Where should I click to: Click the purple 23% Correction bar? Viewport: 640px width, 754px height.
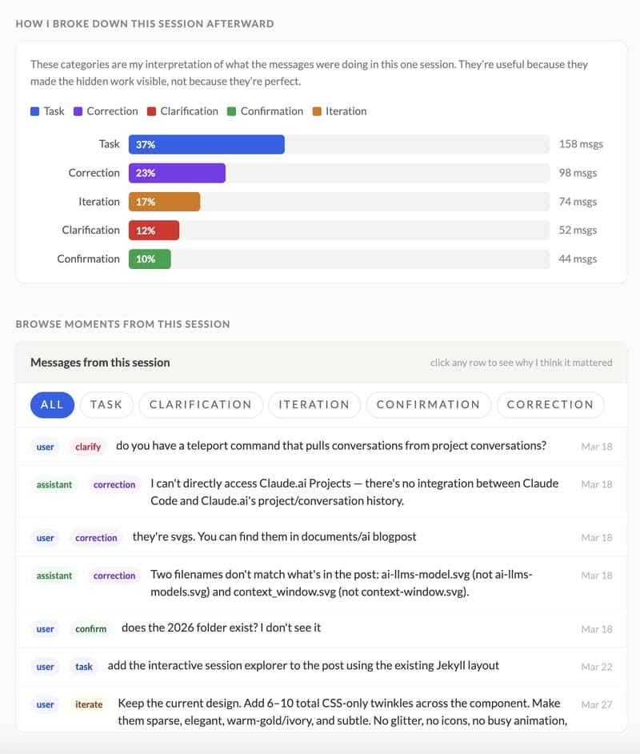(x=177, y=173)
